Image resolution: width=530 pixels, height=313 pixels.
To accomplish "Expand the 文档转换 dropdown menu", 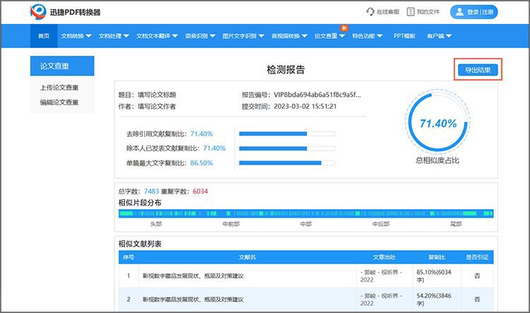I will click(x=76, y=36).
